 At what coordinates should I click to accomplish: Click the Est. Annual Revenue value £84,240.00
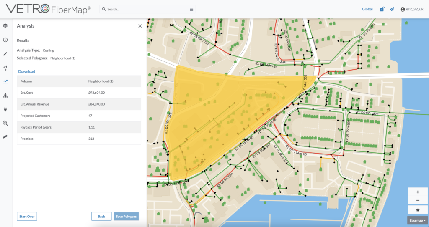[97, 104]
